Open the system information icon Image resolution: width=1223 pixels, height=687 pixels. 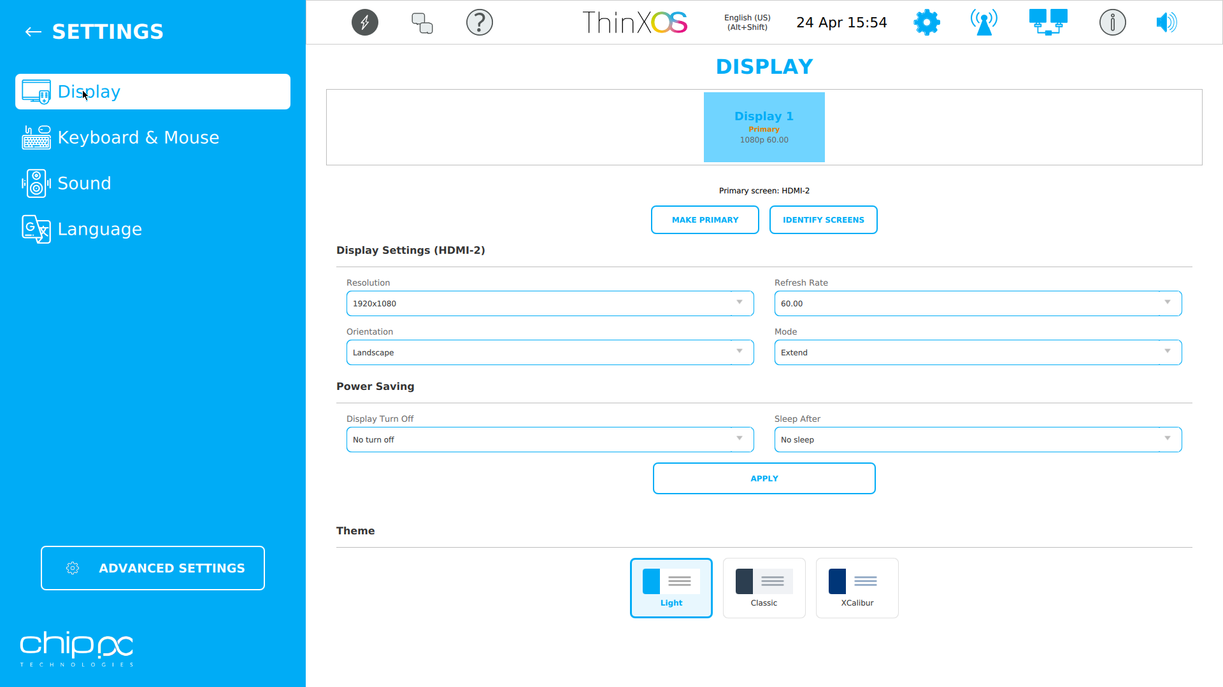[x=1113, y=22]
